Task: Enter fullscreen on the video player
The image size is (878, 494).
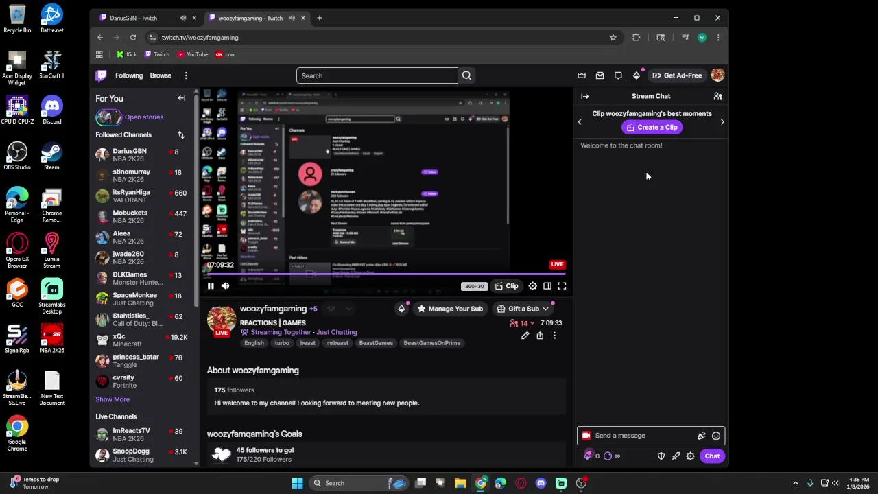Action: point(562,286)
